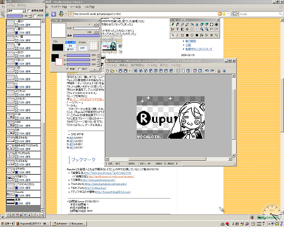This screenshot has width=284, height=227.
Task: Select the Text tool in tool palette
Action: (177, 29)
